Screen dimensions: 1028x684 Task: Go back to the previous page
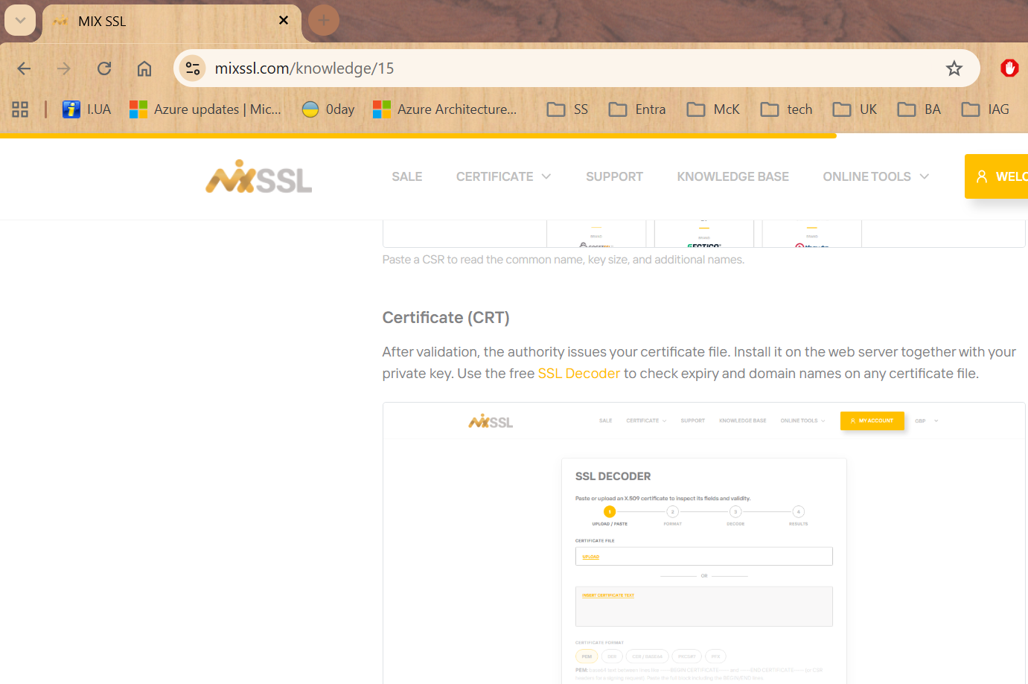(24, 68)
